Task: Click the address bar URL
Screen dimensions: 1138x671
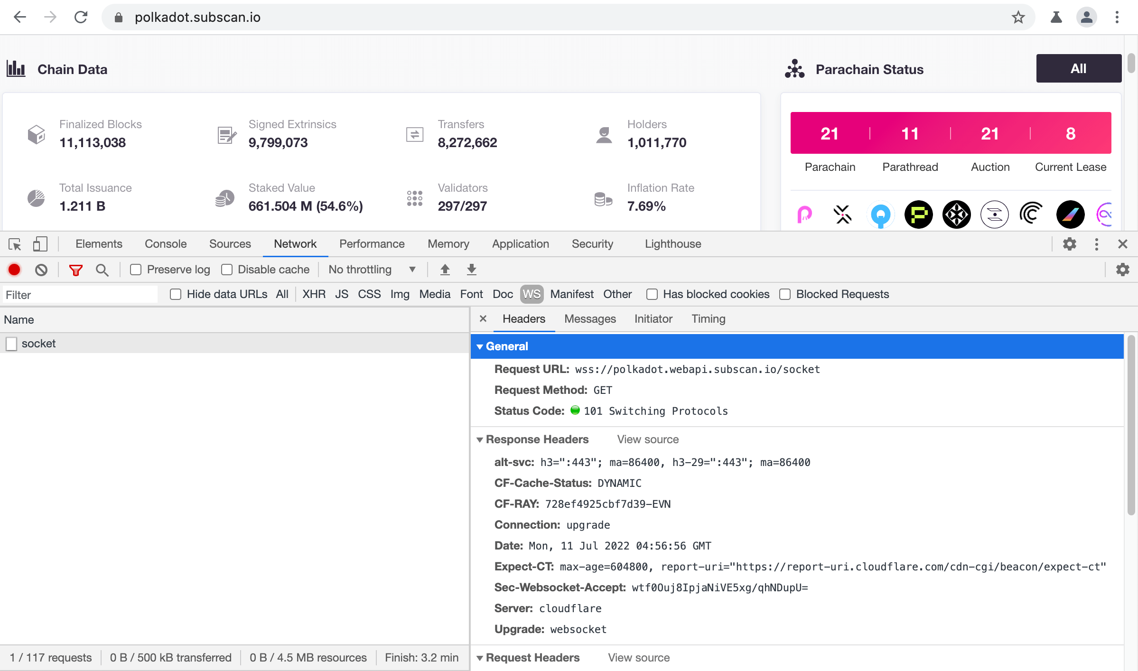Action: (197, 18)
